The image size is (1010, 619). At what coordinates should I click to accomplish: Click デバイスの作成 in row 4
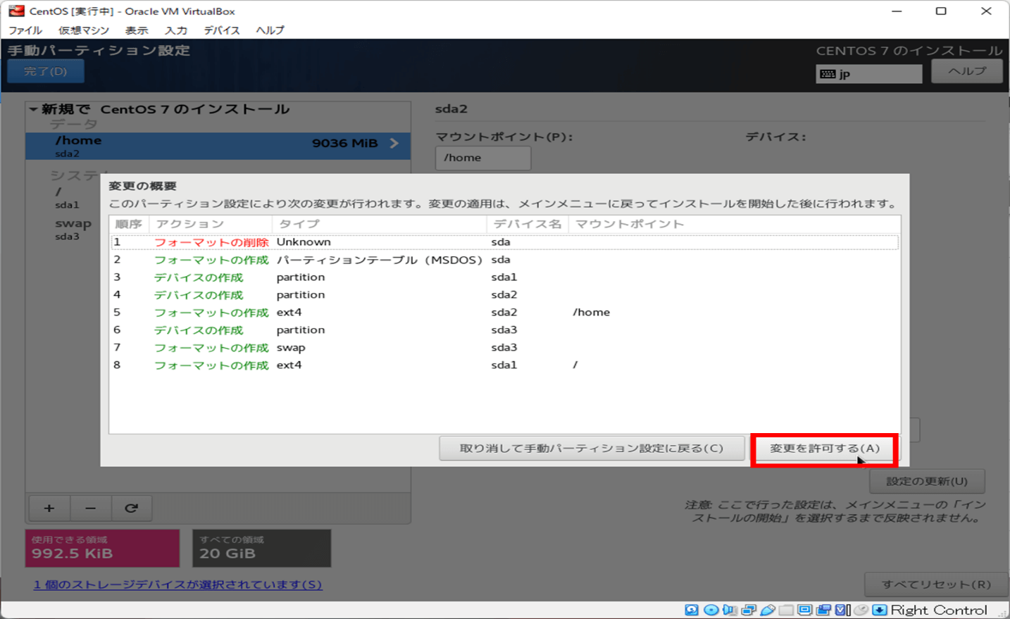[x=199, y=295]
